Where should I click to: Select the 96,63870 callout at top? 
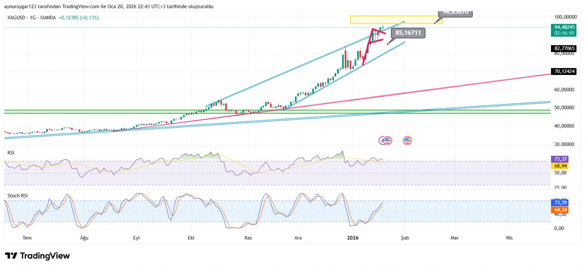pos(455,13)
